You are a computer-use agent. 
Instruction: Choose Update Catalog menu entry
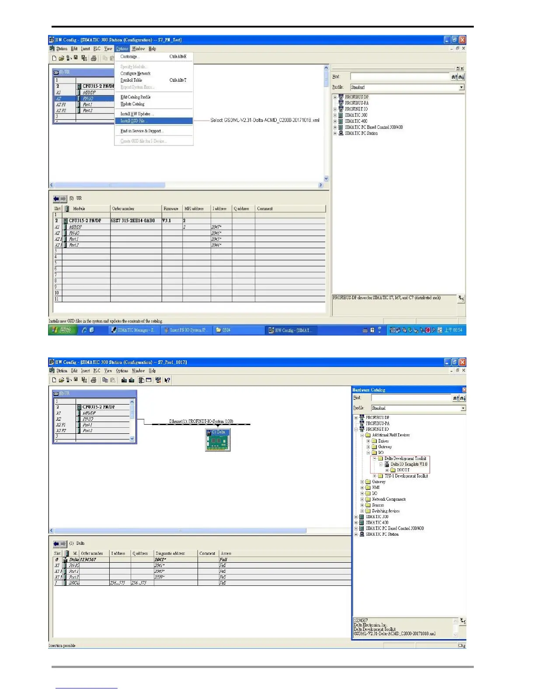pos(154,104)
